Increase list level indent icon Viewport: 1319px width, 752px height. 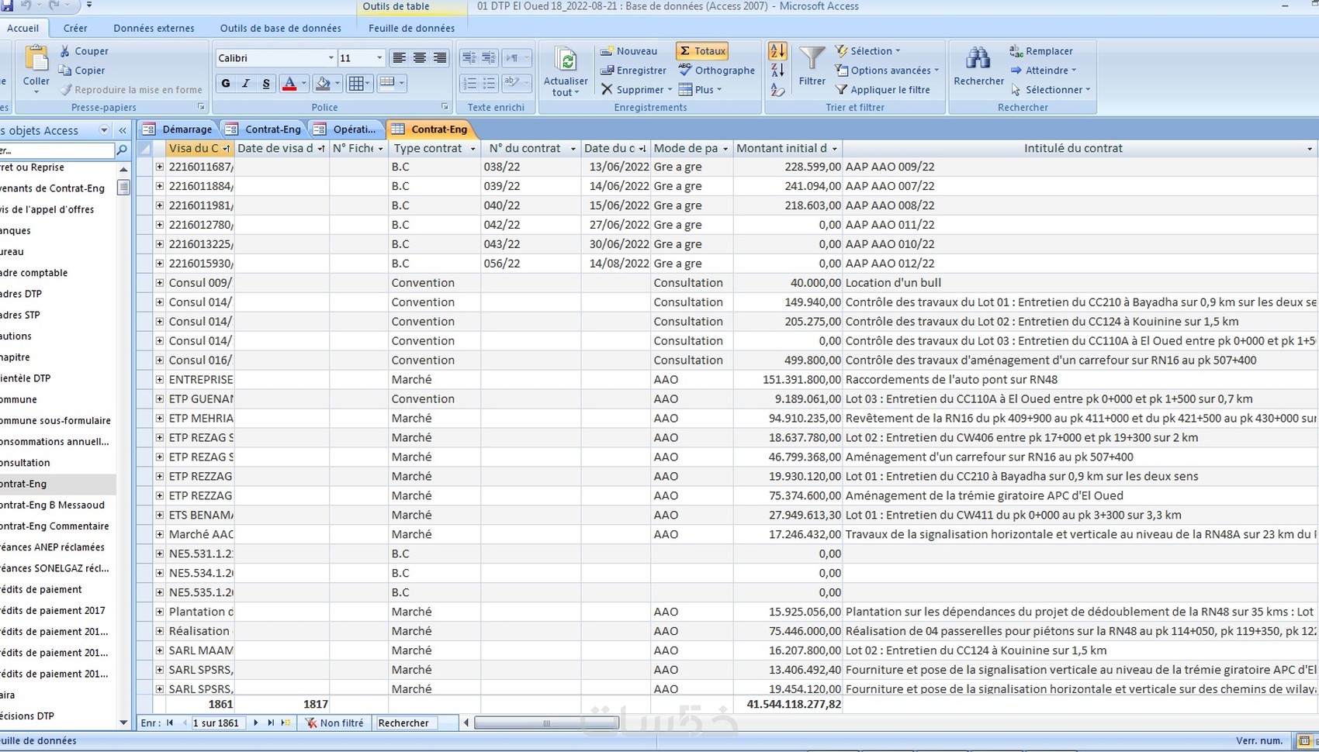point(489,58)
